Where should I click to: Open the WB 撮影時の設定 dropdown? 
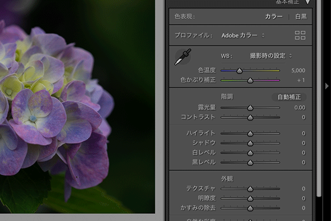click(271, 56)
